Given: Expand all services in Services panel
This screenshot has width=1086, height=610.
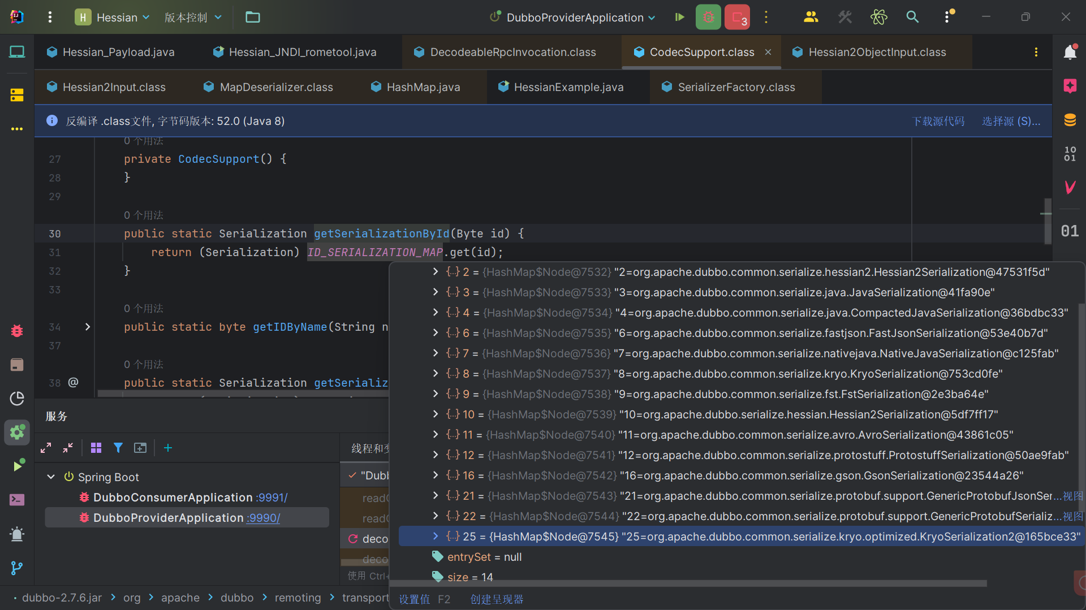Looking at the screenshot, I should click(46, 448).
